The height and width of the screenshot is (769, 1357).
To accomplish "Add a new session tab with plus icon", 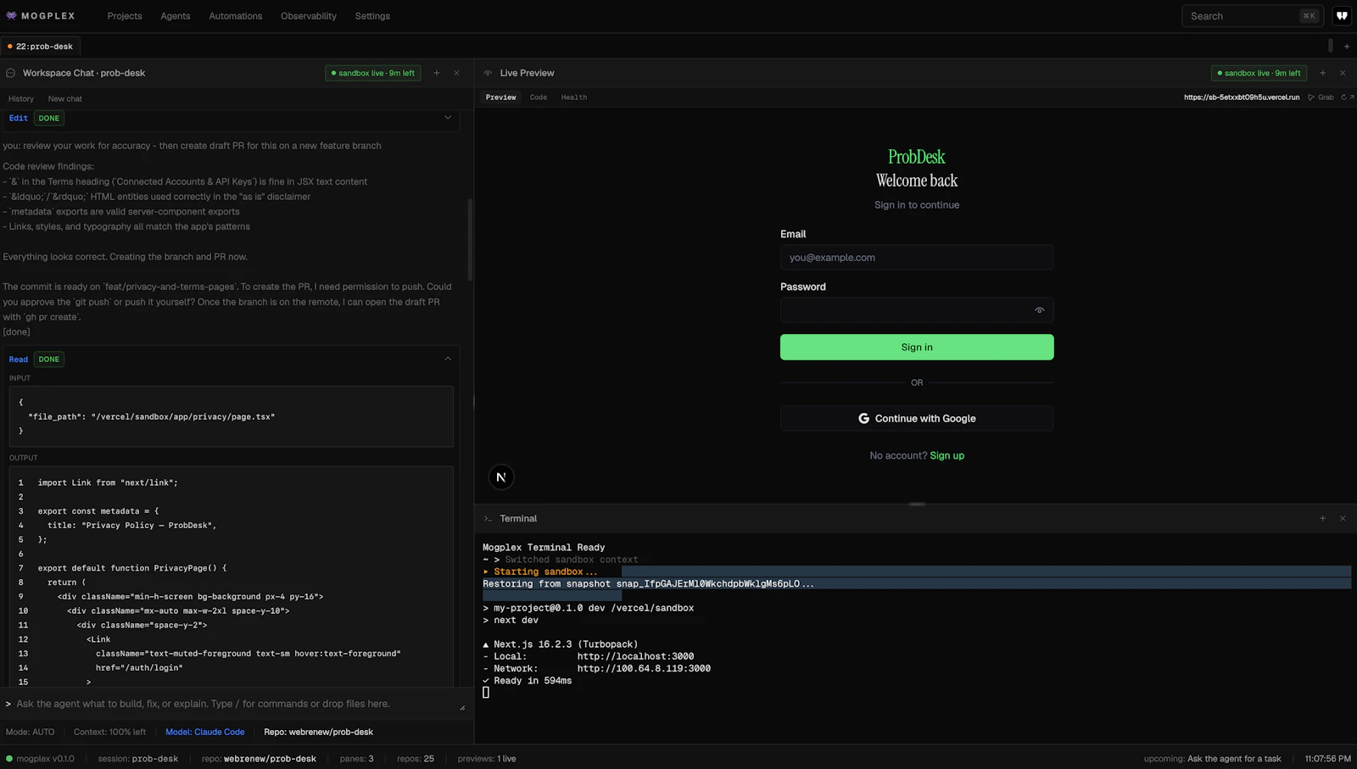I will tap(1347, 47).
